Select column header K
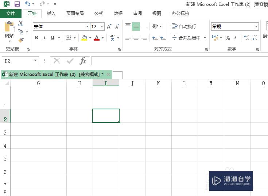268x196 pixels. click(x=159, y=83)
